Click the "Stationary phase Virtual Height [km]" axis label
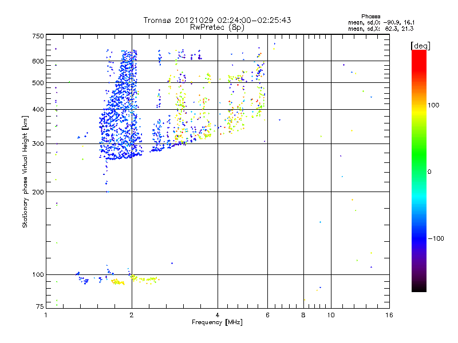458x343 pixels. pyautogui.click(x=25, y=171)
